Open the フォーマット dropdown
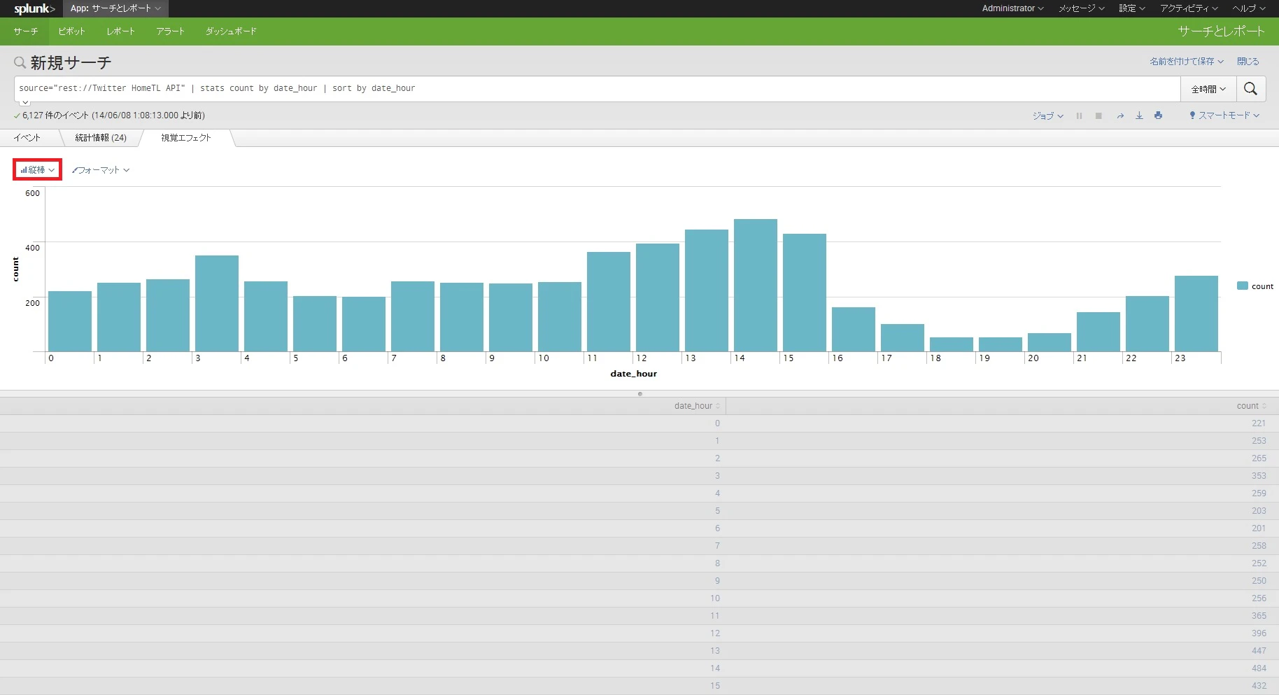This screenshot has height=695, width=1279. coord(101,170)
